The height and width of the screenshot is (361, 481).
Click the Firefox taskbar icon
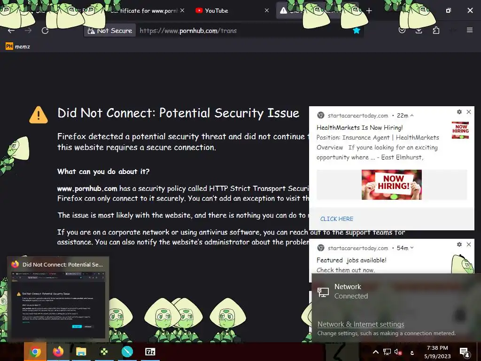(x=58, y=352)
